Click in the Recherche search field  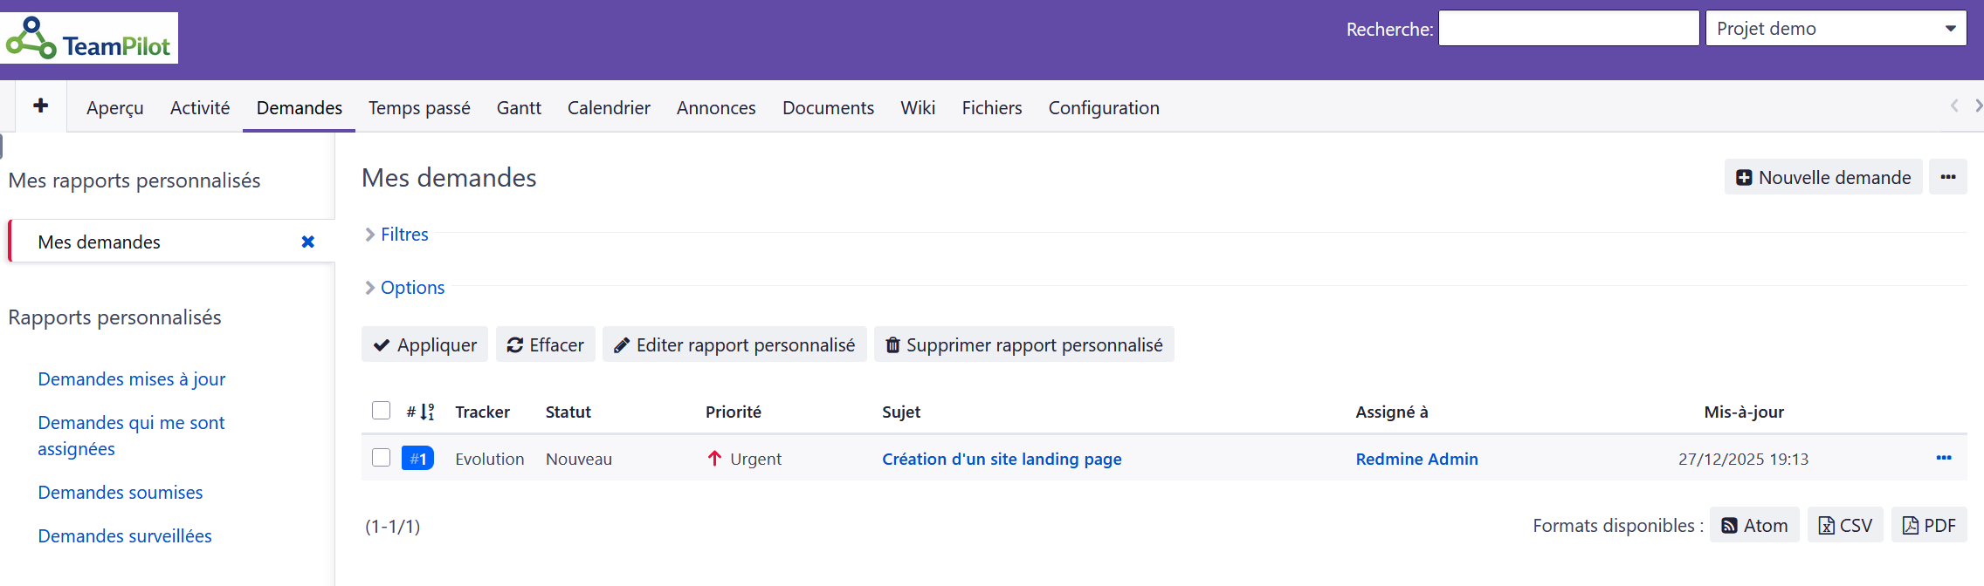point(1567,29)
